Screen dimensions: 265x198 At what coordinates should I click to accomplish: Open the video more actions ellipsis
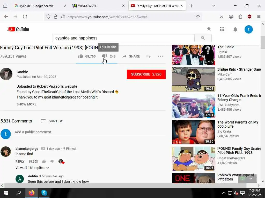160,56
